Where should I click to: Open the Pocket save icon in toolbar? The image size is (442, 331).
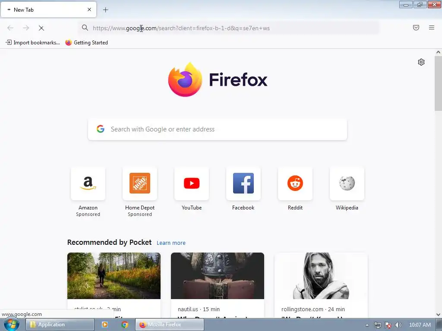pyautogui.click(x=416, y=28)
